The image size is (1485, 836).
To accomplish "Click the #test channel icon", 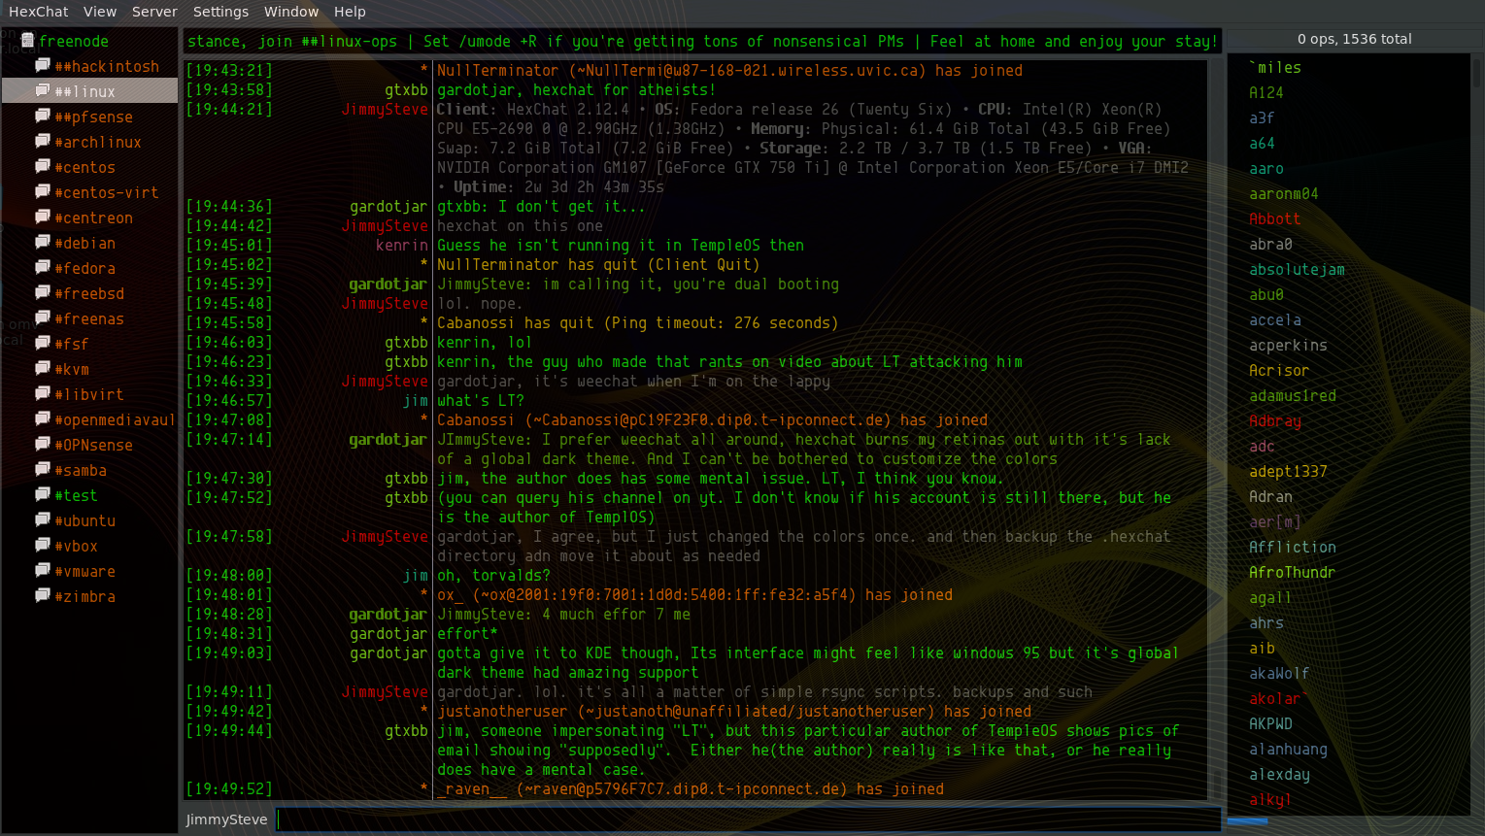I will point(43,494).
